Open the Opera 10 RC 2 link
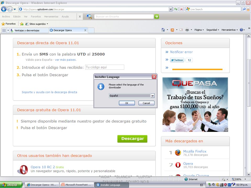The image size is (251, 188). pyautogui.click(x=43, y=167)
